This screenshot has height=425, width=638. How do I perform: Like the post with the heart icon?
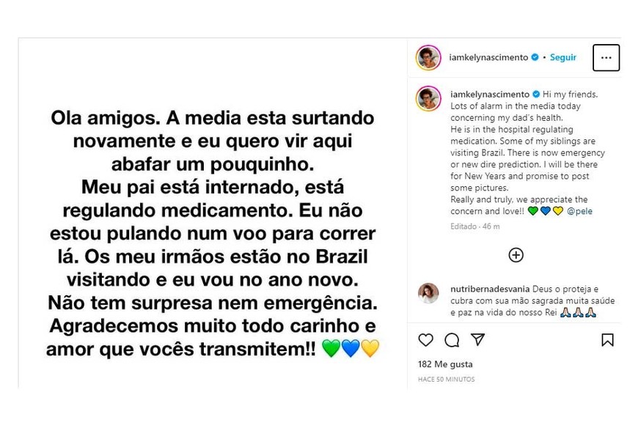(425, 340)
